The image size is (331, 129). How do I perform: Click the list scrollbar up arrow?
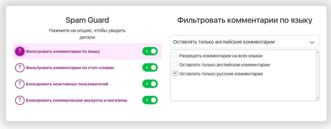pyautogui.click(x=317, y=53)
